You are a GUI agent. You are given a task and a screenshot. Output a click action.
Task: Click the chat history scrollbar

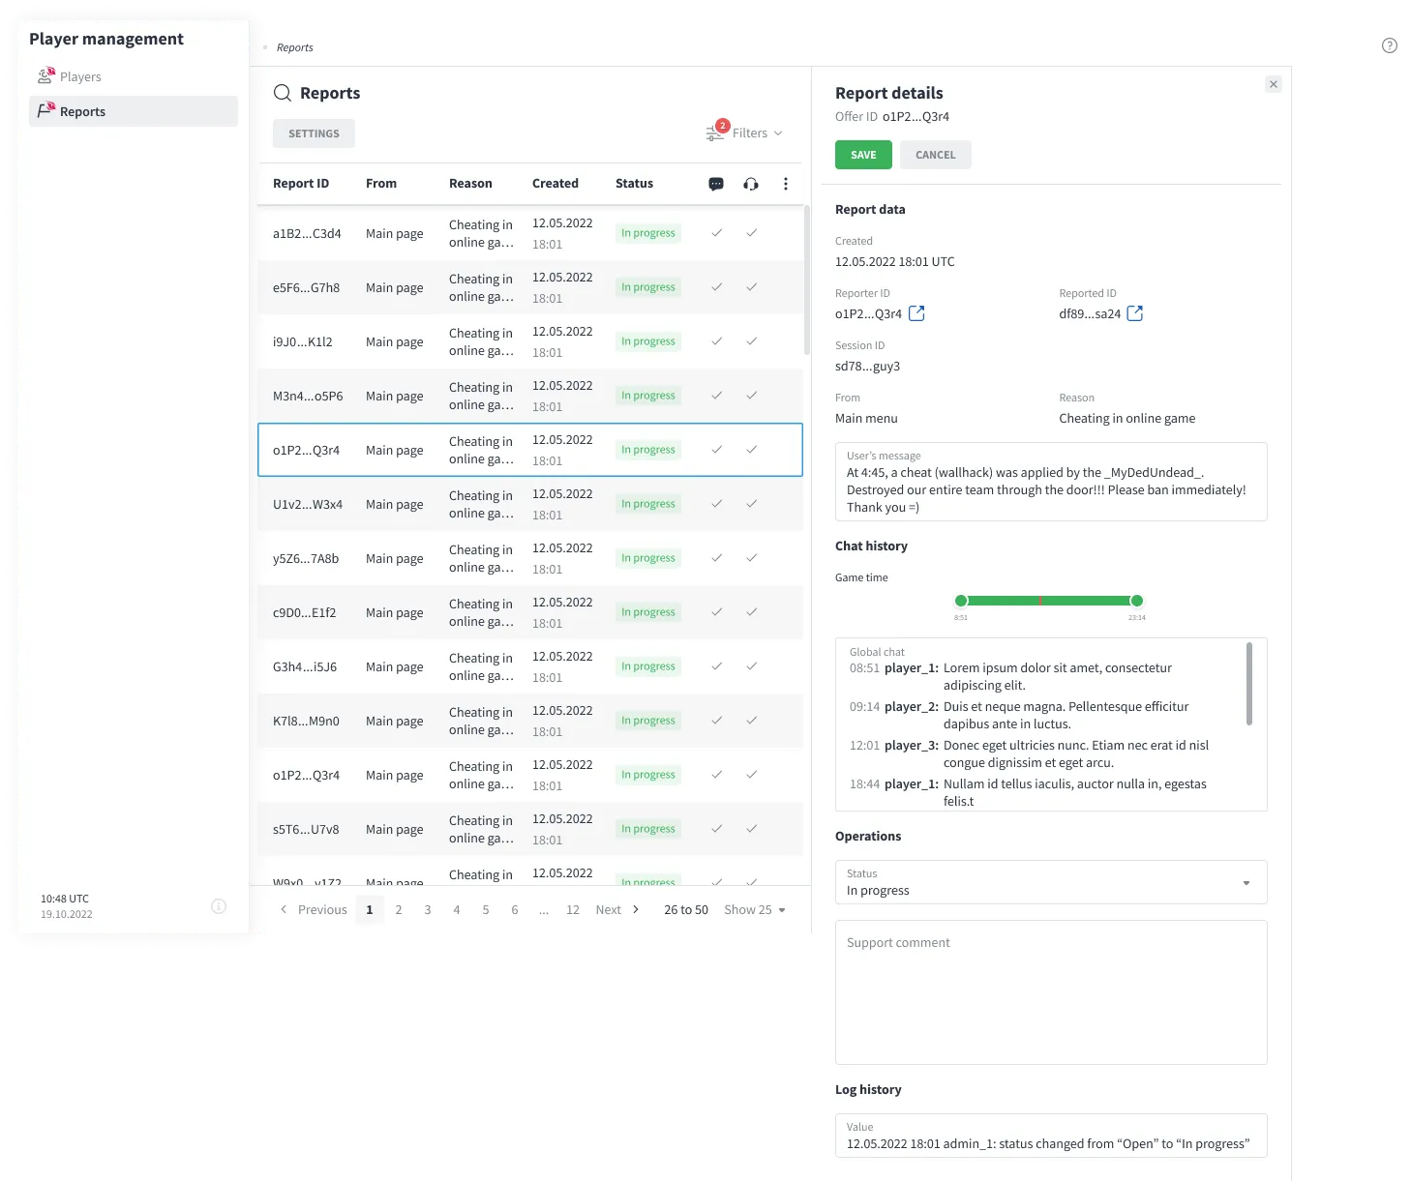tap(1249, 684)
